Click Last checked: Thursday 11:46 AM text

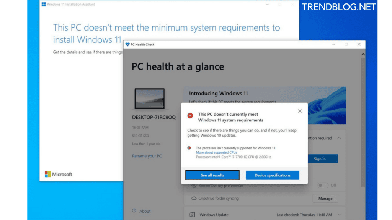pos(304,215)
